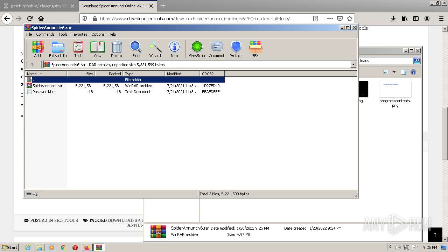Toggle Explorer preview pane icon

pyautogui.click(x=404, y=72)
